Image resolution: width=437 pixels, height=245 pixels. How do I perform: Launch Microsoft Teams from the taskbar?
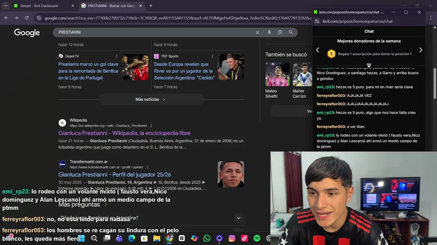pos(119,239)
